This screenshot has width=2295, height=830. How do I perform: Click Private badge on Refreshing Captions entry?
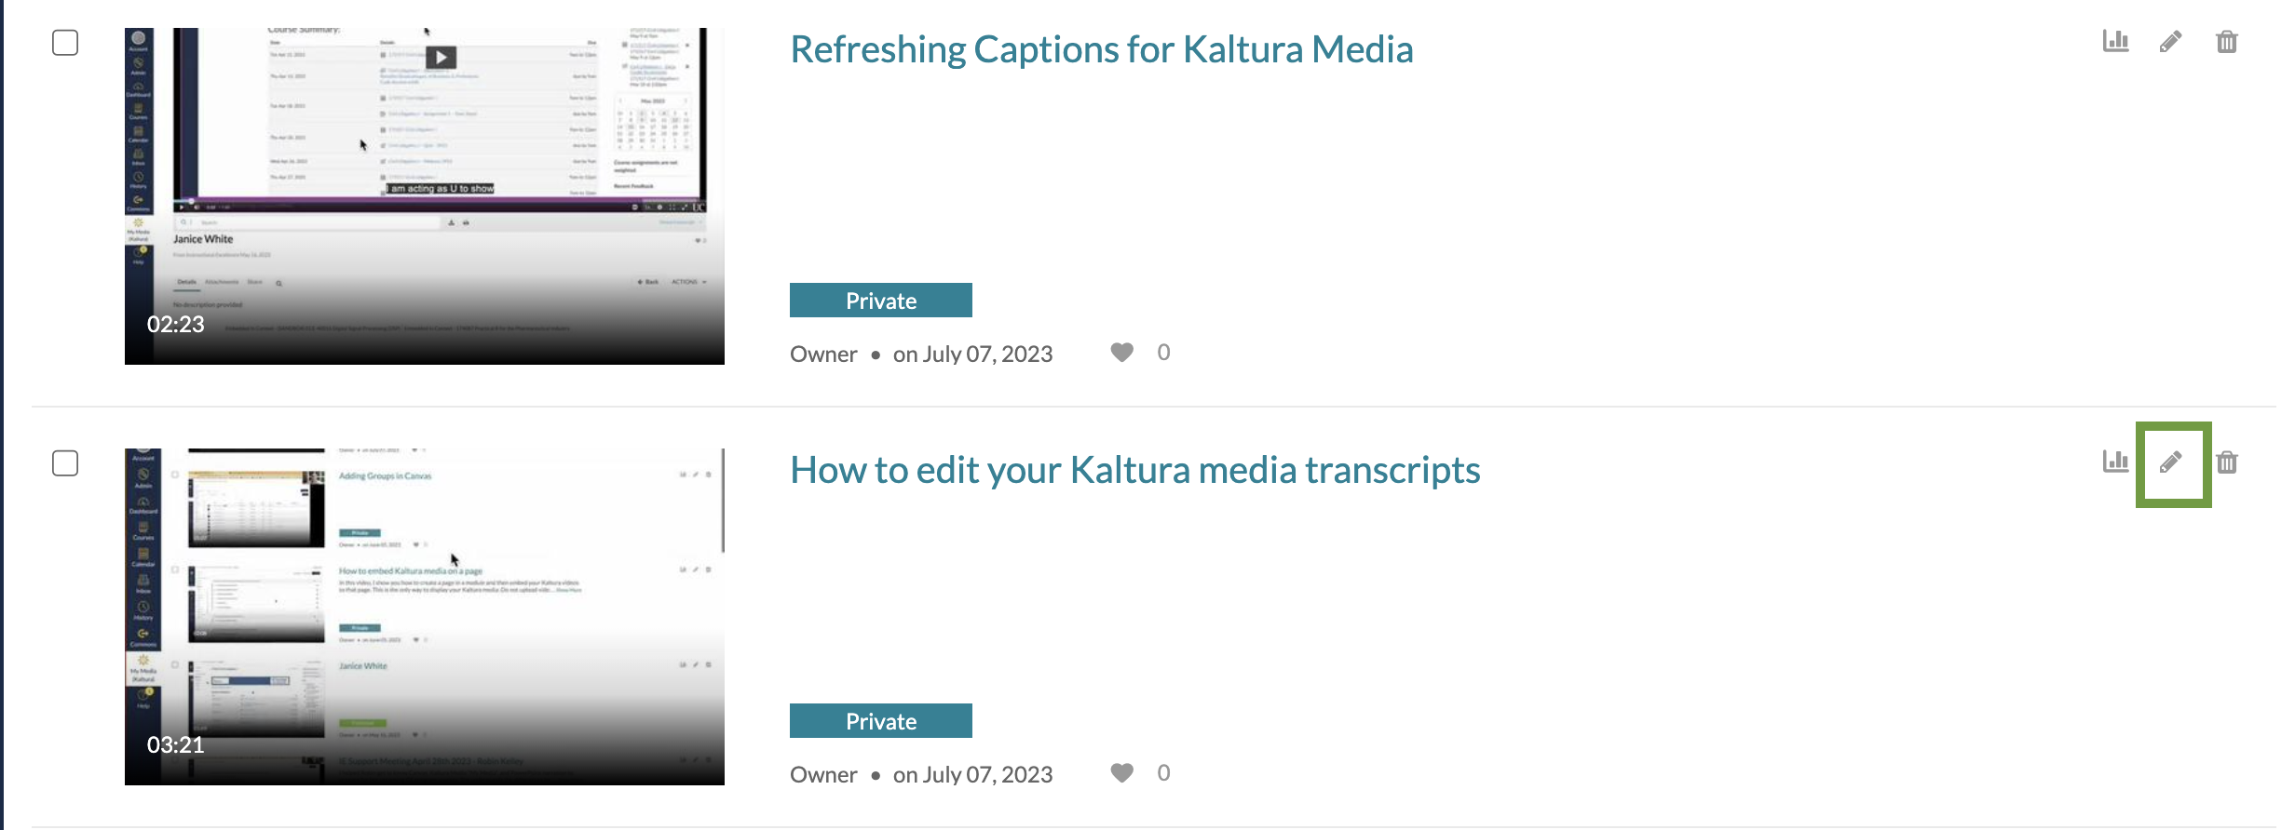[881, 301]
